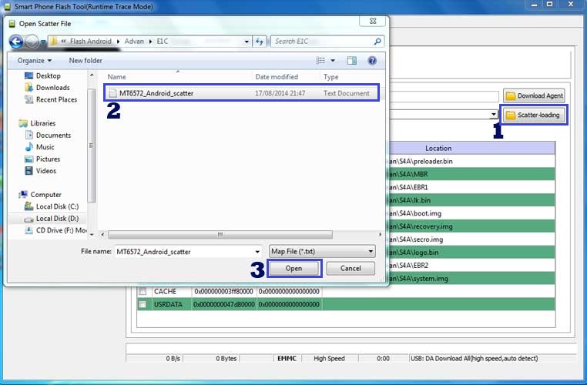Click the High Speed status bar entry

point(329,359)
